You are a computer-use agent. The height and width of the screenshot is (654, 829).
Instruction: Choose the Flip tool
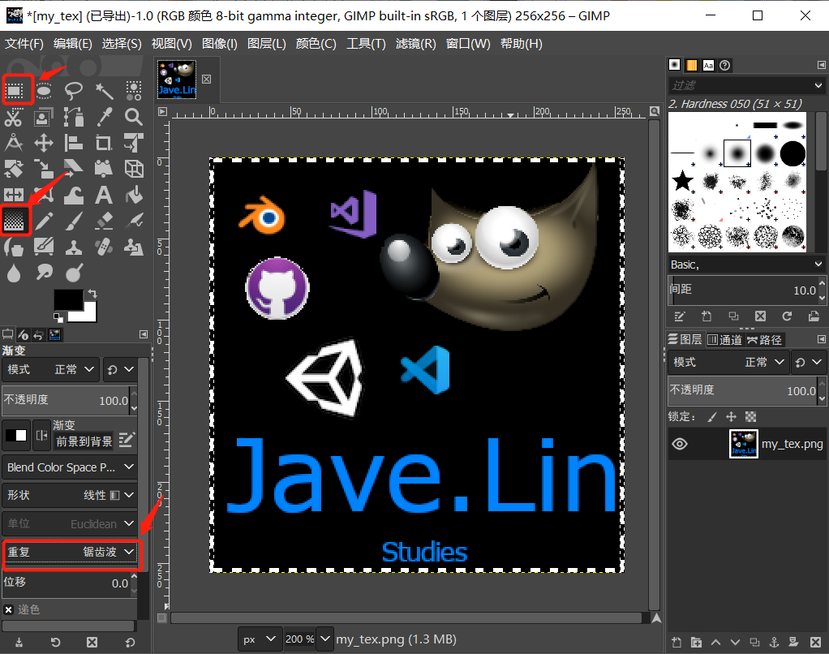click(14, 195)
